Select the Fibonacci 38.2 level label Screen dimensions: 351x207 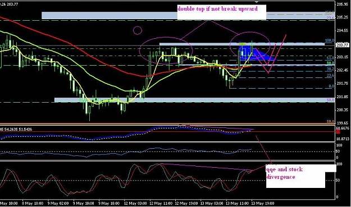[x=331, y=70]
